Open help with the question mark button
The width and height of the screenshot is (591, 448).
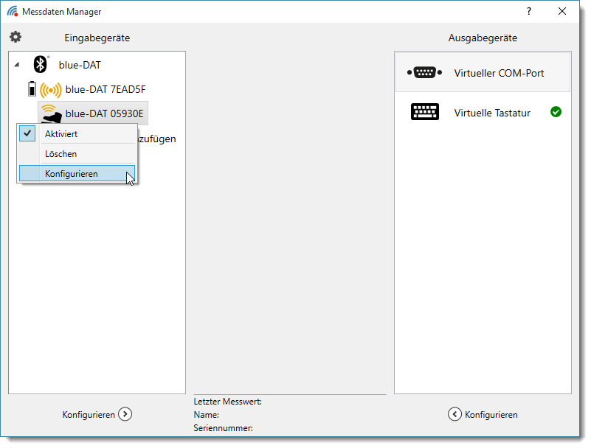coord(528,11)
